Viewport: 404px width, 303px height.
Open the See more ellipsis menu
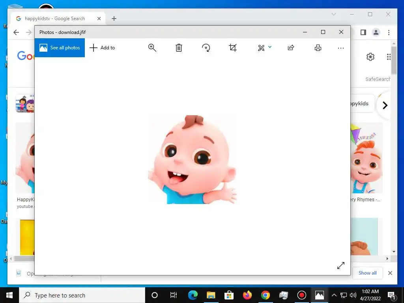[x=340, y=48]
